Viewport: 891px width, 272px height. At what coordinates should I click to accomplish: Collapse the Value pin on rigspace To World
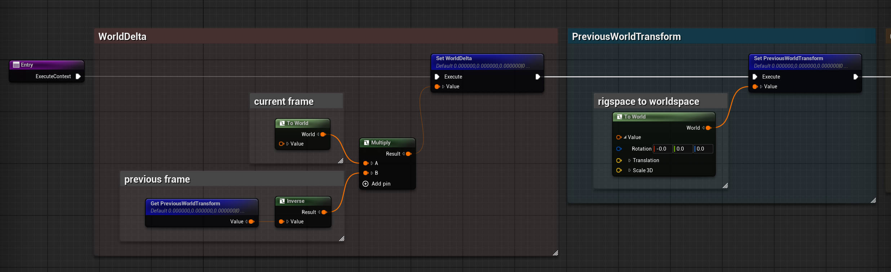625,137
